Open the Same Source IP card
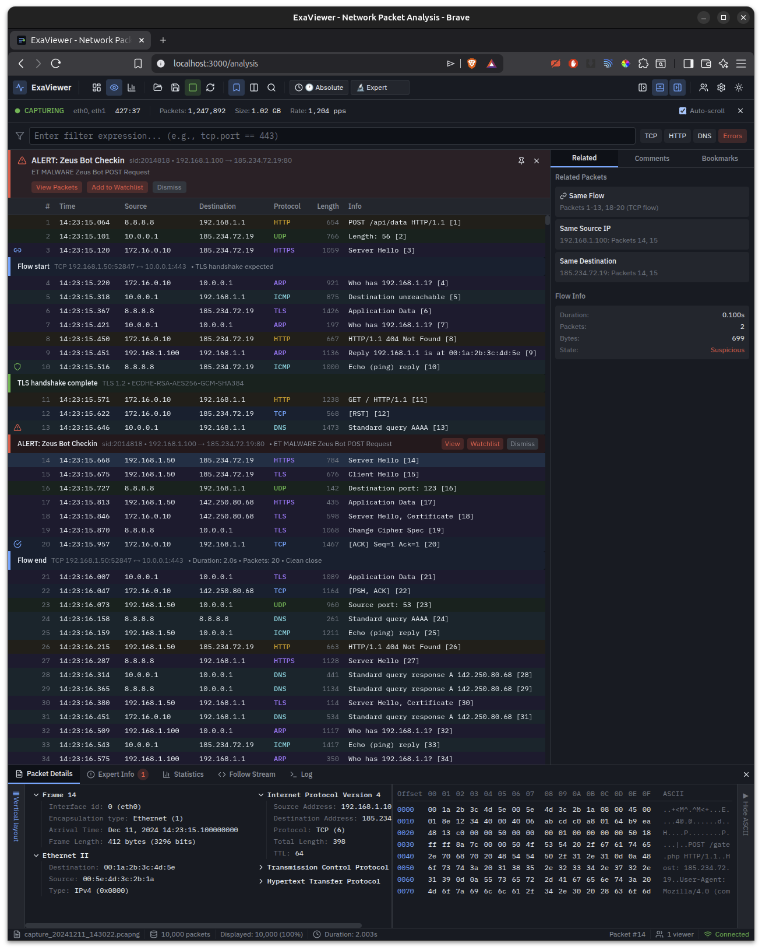This screenshot has width=762, height=950. coord(652,234)
